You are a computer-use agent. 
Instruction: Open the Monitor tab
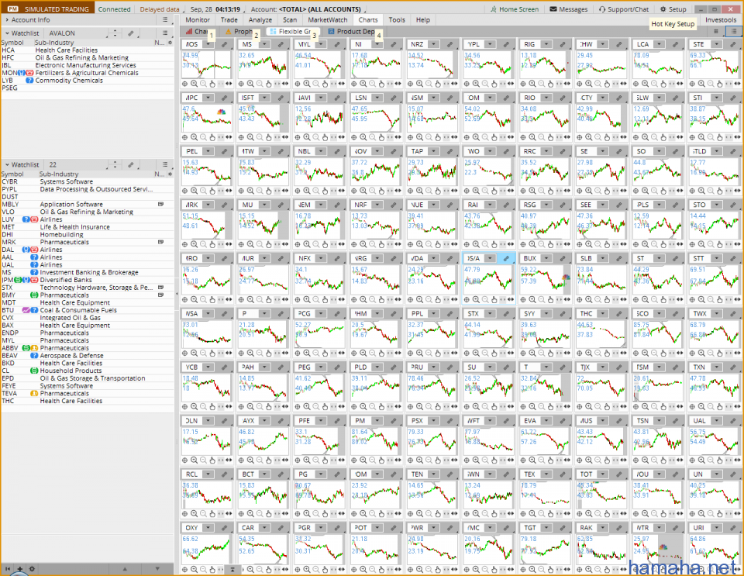pos(198,20)
